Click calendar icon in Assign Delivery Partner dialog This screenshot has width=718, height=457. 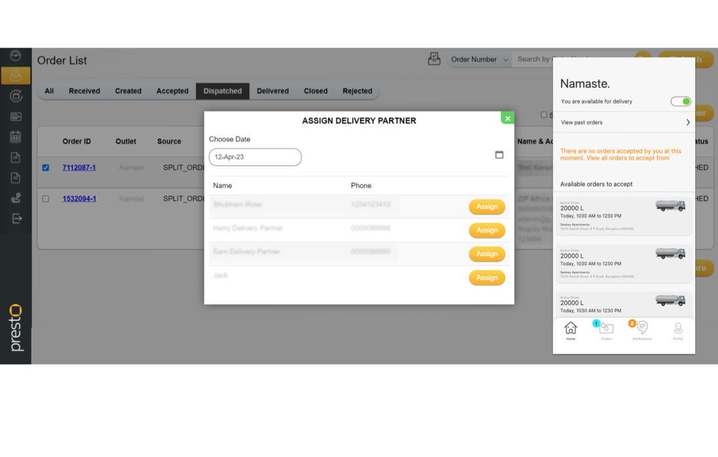point(499,155)
